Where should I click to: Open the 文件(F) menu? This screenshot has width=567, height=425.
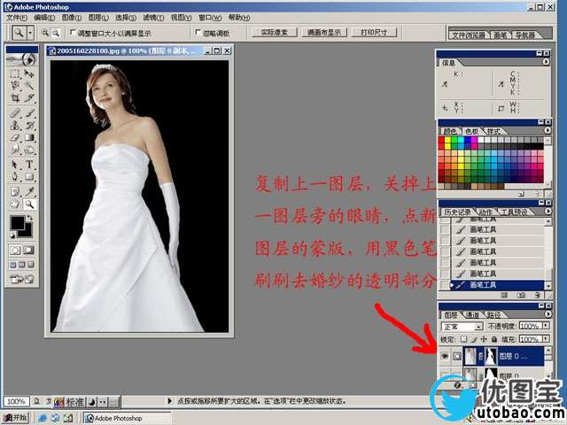[x=17, y=18]
